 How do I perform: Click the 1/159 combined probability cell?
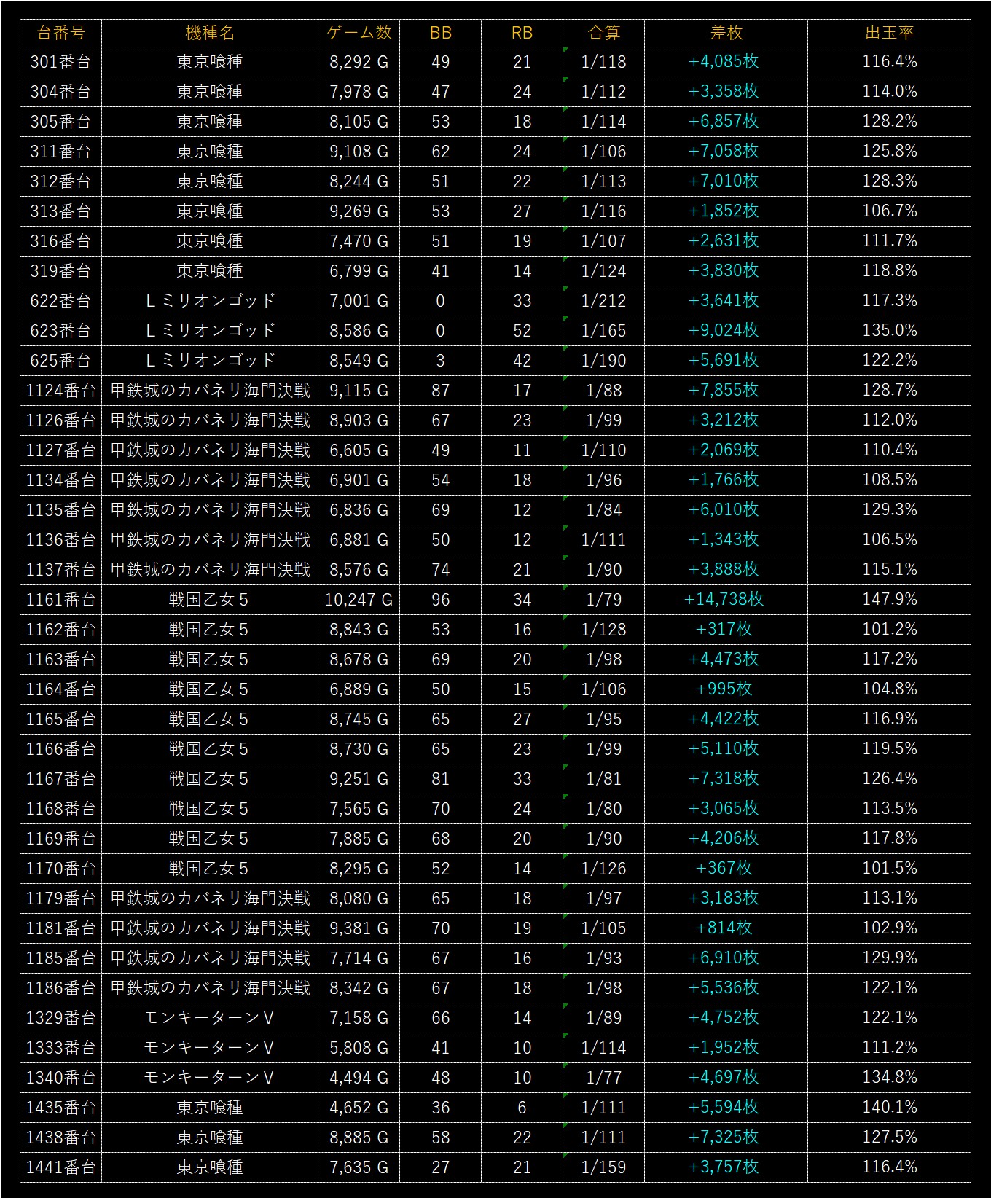click(x=603, y=1167)
